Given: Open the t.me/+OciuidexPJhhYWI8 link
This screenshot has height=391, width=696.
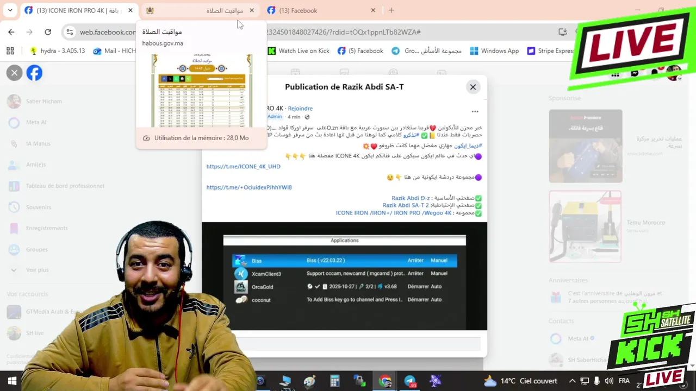Looking at the screenshot, I should [249, 187].
